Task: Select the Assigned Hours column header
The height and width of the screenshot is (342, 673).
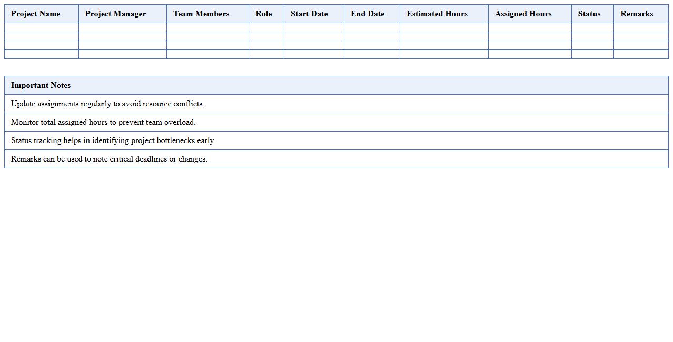Action: click(523, 14)
